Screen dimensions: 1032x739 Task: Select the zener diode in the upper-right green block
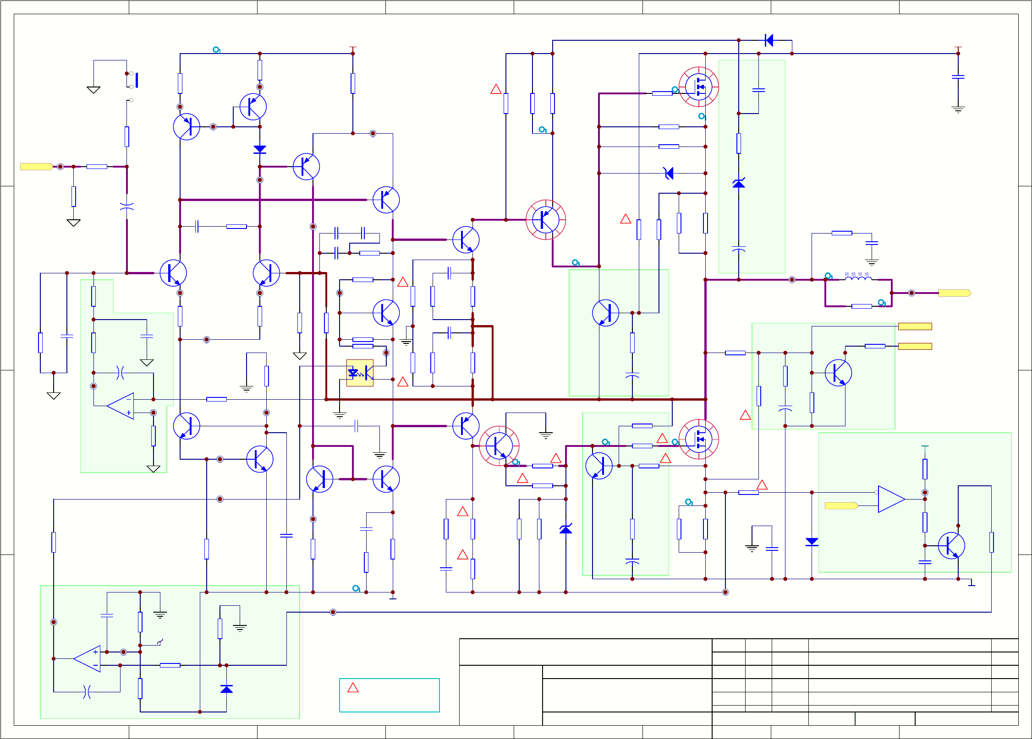pyautogui.click(x=739, y=183)
